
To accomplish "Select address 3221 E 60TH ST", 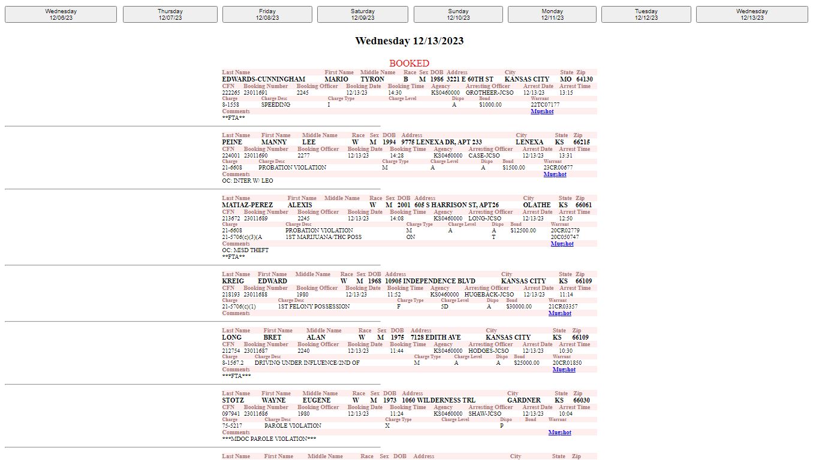I will point(470,79).
